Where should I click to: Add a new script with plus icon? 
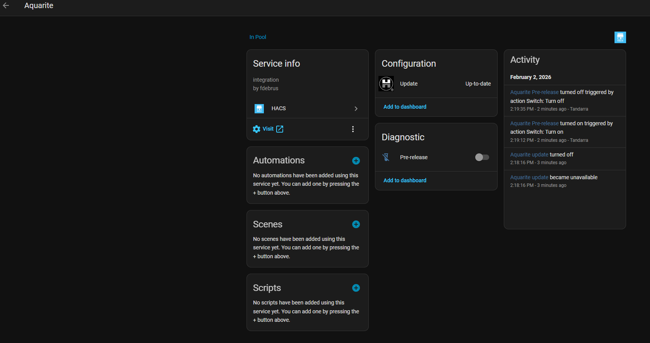pos(356,288)
